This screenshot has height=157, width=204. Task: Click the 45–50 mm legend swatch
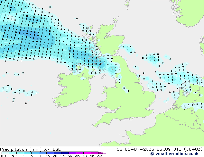click(95, 153)
